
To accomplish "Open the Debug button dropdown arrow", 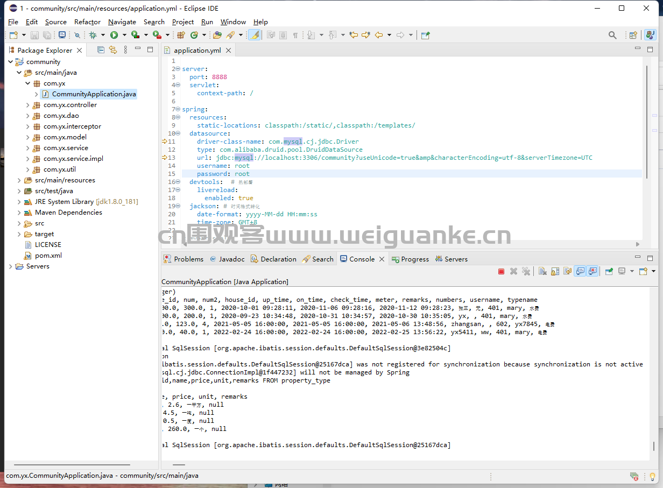I will pos(103,35).
